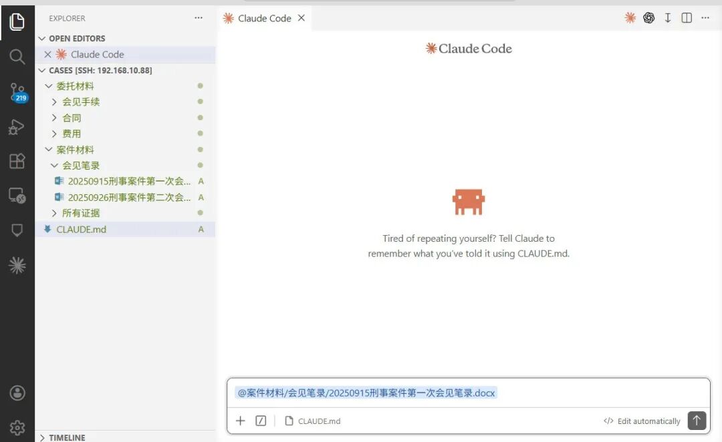Click the text cursor icon in editor toolbar
Viewport: 722px width, 442px height.
click(668, 18)
